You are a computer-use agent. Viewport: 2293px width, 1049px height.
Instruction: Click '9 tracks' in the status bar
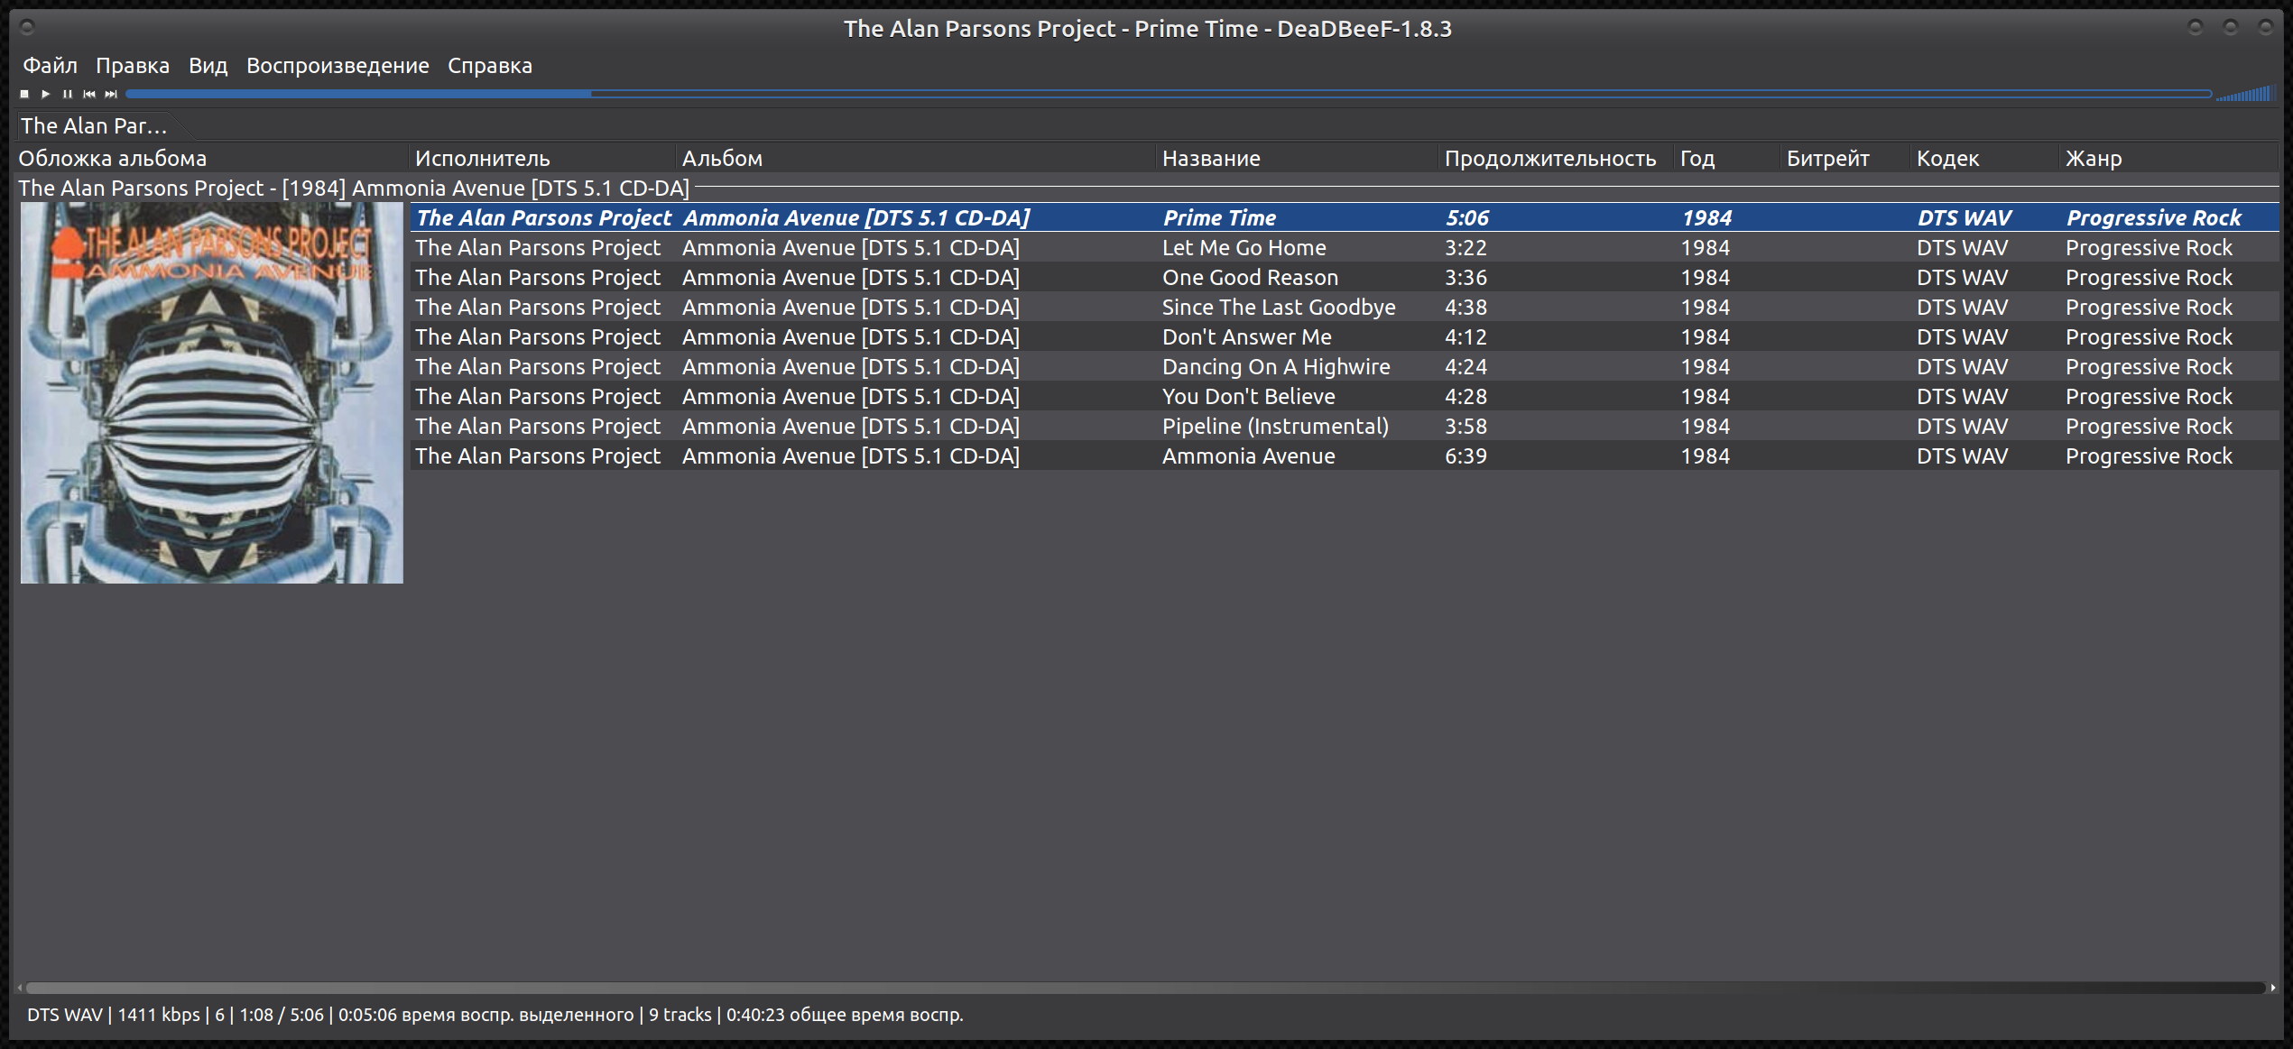click(x=680, y=1015)
